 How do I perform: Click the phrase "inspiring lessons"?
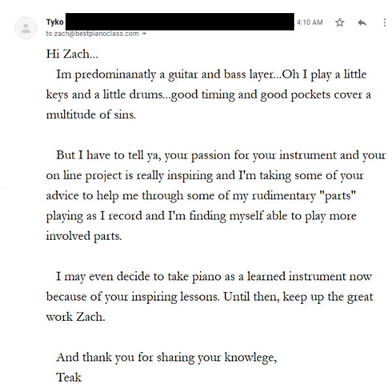pos(176,297)
